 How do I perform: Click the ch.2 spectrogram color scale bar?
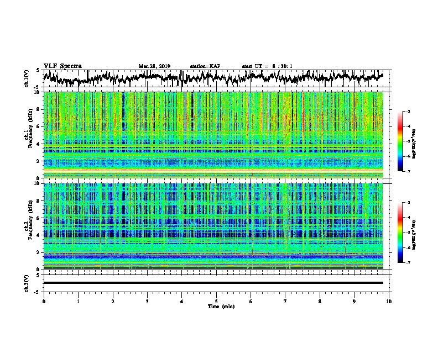pos(400,233)
